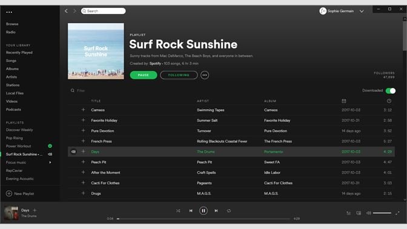Open Songs in your library

click(11, 61)
